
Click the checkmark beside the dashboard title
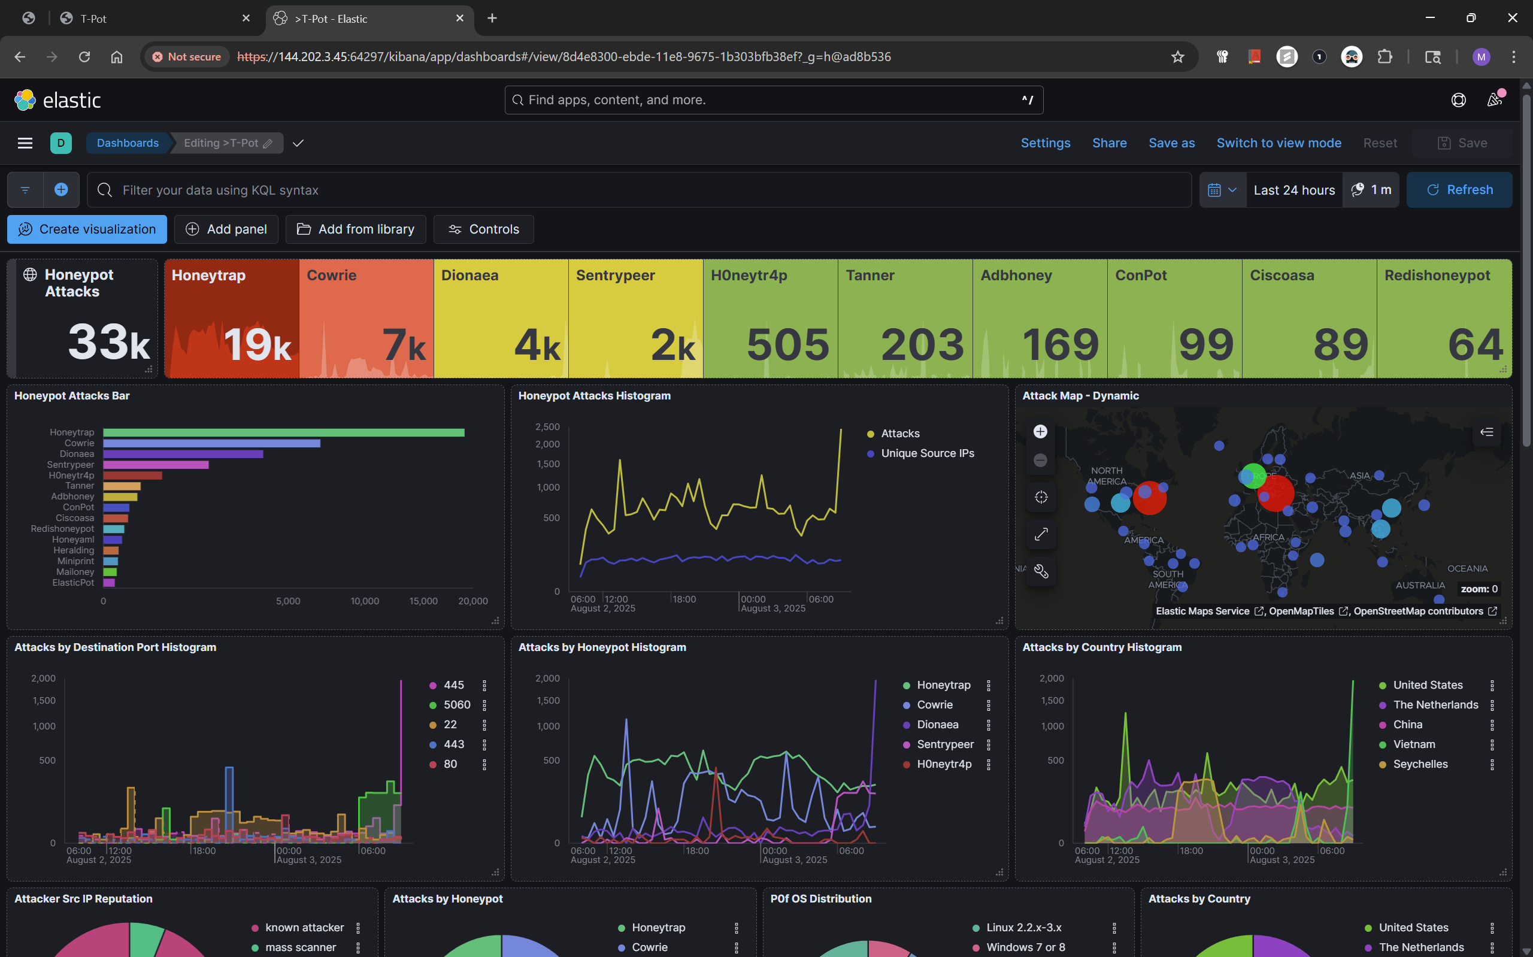[298, 143]
